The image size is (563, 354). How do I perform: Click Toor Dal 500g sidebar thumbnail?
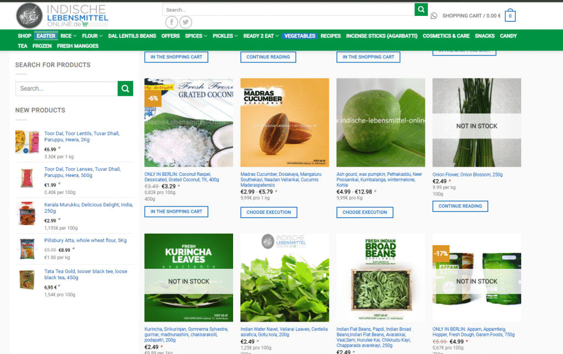[x=27, y=178]
